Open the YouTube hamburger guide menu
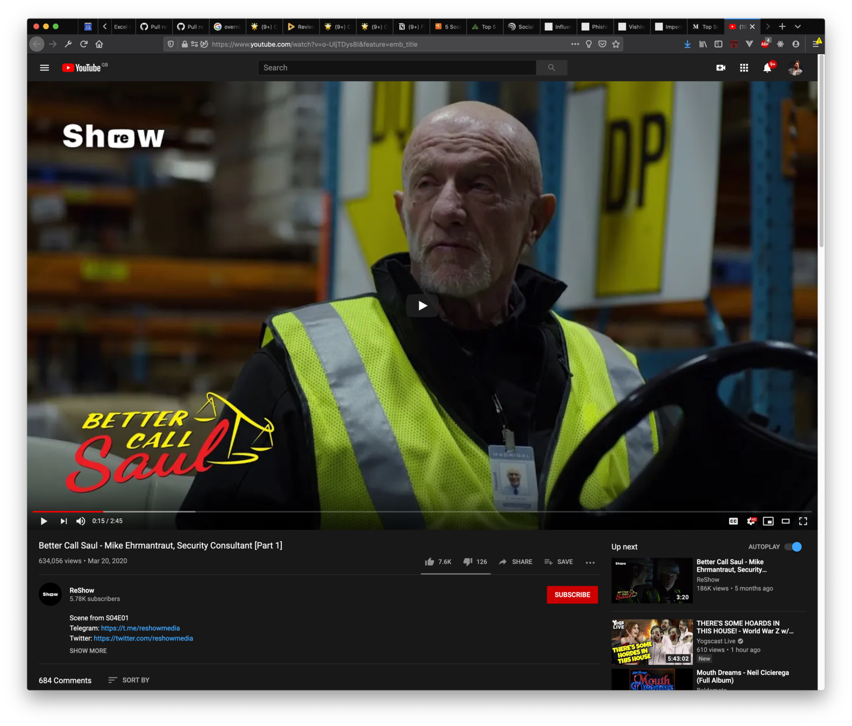 [x=44, y=68]
